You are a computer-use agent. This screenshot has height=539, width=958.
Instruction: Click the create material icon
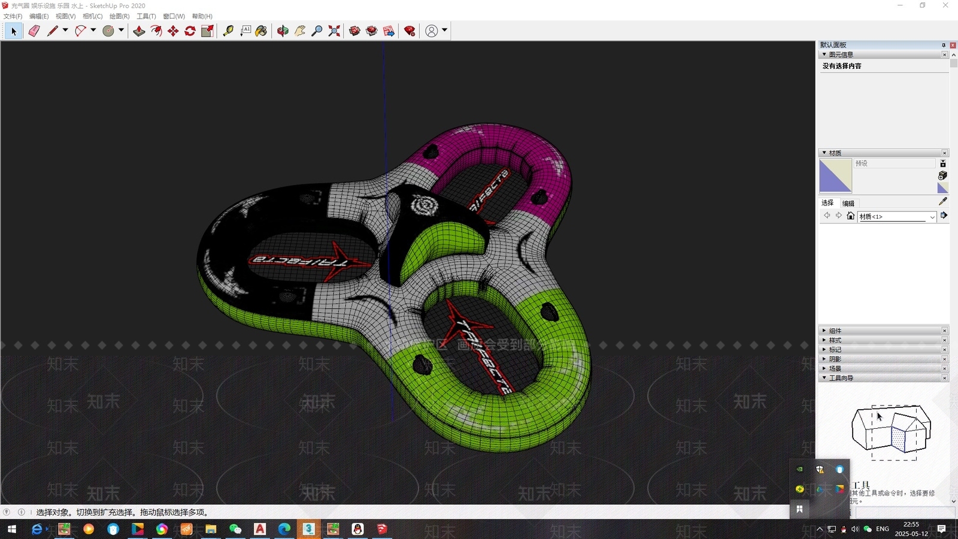(942, 175)
